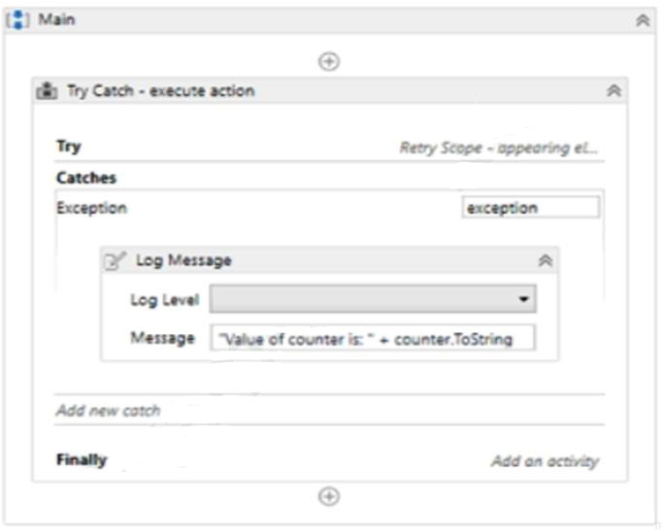Click the Try Catch activity icon

(x=47, y=91)
